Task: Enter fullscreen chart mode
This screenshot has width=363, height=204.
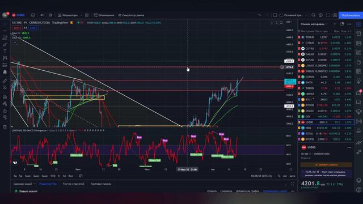Action: 328,15
